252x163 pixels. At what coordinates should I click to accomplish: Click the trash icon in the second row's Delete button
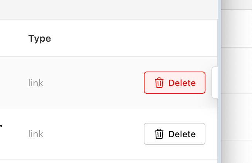[x=159, y=134]
